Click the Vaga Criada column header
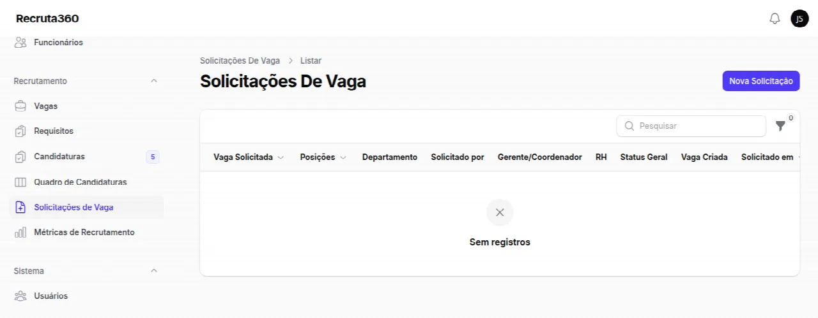 (704, 157)
